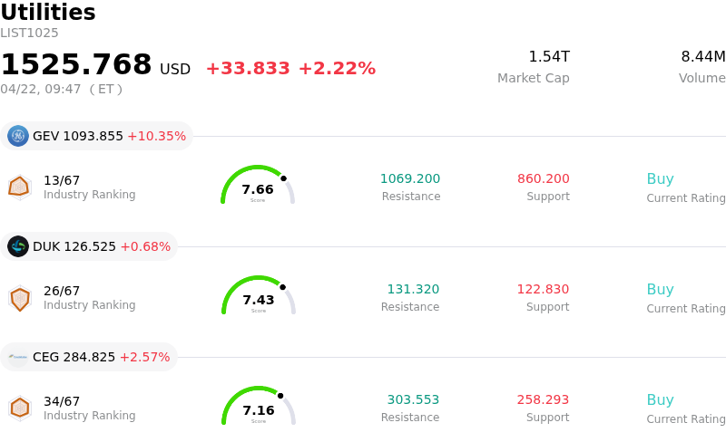Click the Buy rating for DUK
Viewport: 726px width, 442px height.
(660, 290)
